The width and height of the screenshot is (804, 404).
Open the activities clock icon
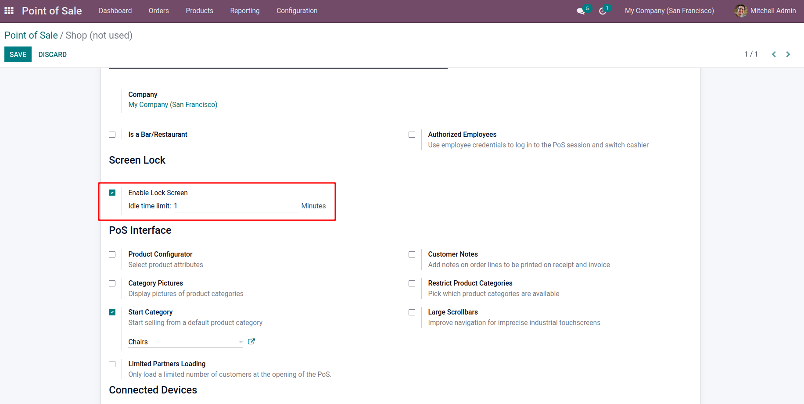click(x=603, y=11)
